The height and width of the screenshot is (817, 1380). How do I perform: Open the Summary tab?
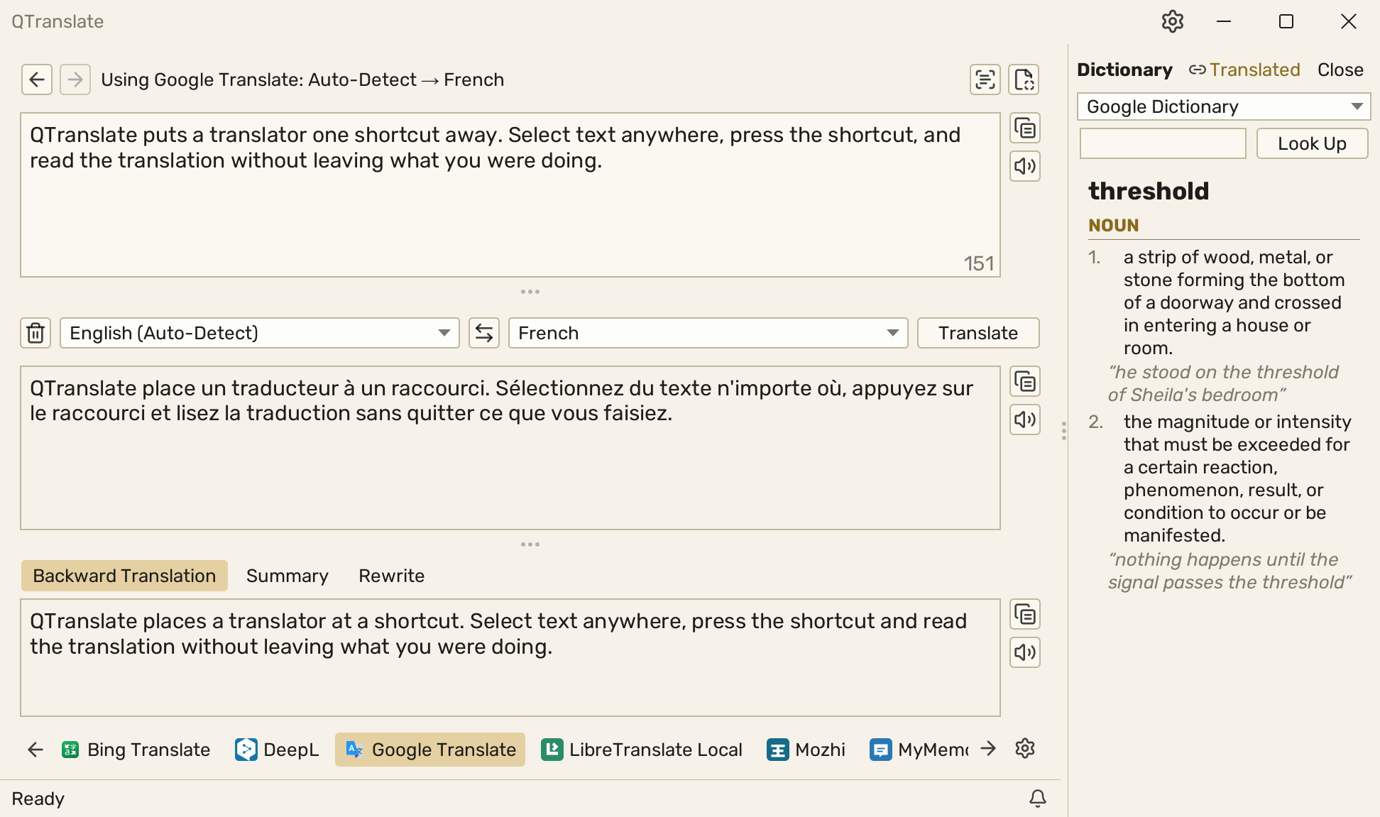[287, 576]
